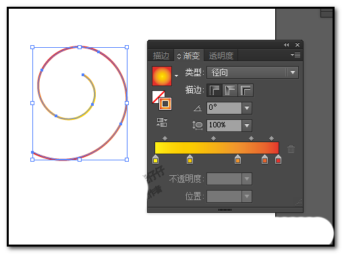342x254 pixels.
Task: Select the second stroke gradient option (along stroke)
Action: pyautogui.click(x=230, y=90)
